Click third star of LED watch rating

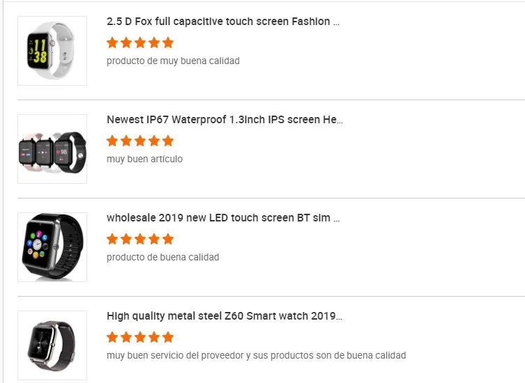point(140,239)
